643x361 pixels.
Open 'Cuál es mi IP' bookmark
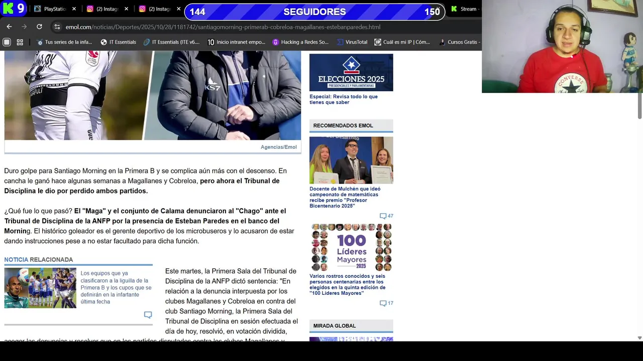tap(402, 42)
